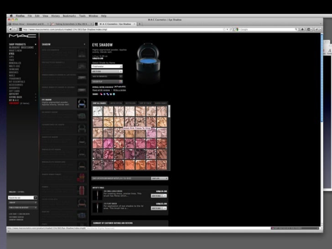Viewport: 332px width, 249px height.
Task: Open Bloggers' Obsessions link
Action: (x=21, y=47)
